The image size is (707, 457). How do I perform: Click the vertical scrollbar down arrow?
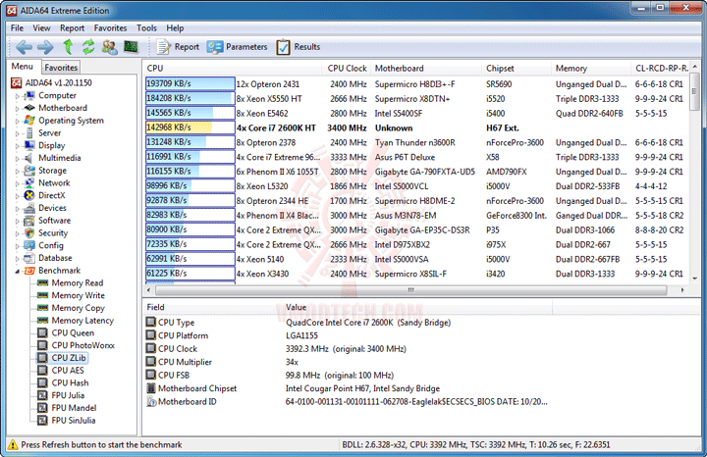[694, 279]
